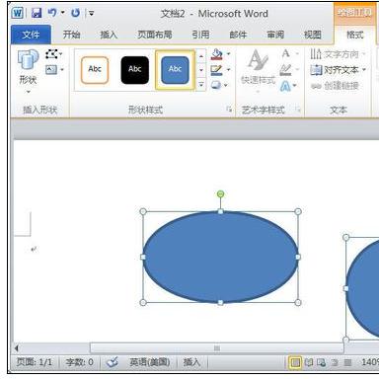Switch to Outline view
The height and width of the screenshot is (379, 379).
[335, 362]
